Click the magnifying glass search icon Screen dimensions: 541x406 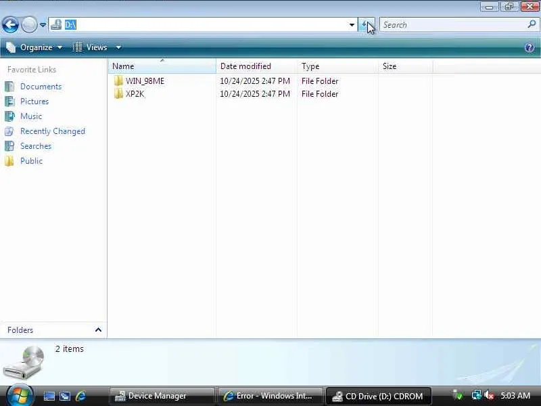pyautogui.click(x=532, y=24)
